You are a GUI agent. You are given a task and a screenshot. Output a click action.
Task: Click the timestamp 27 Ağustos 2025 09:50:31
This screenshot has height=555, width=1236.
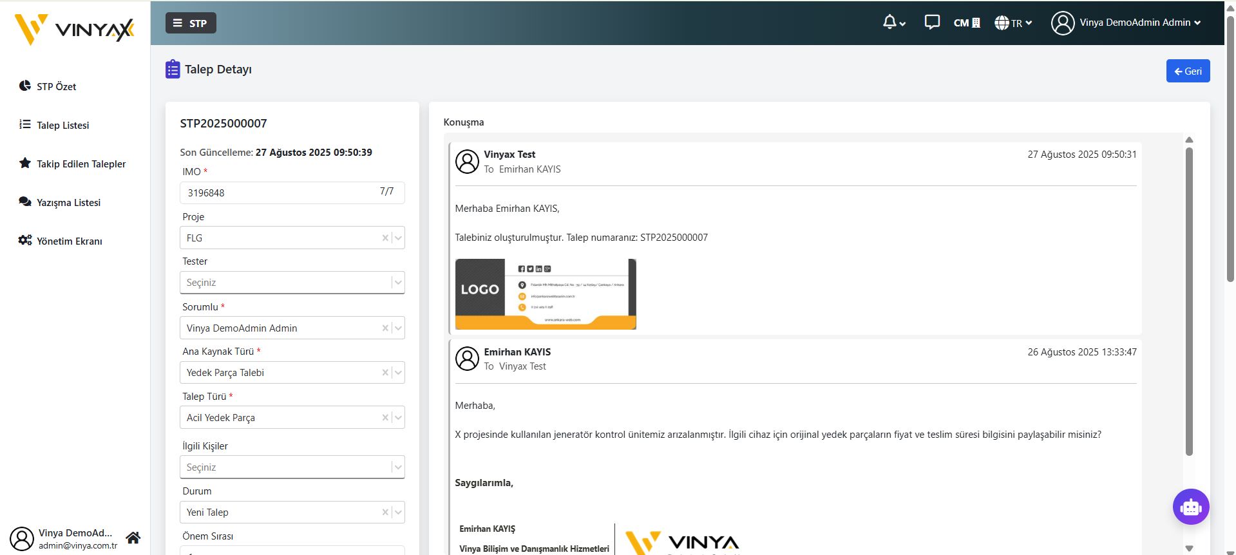point(1082,155)
